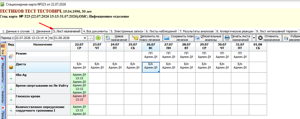This screenshot has width=300, height=119.
Task: Click the 01.08 СБ column header
Action: pyautogui.click(x=258, y=46)
